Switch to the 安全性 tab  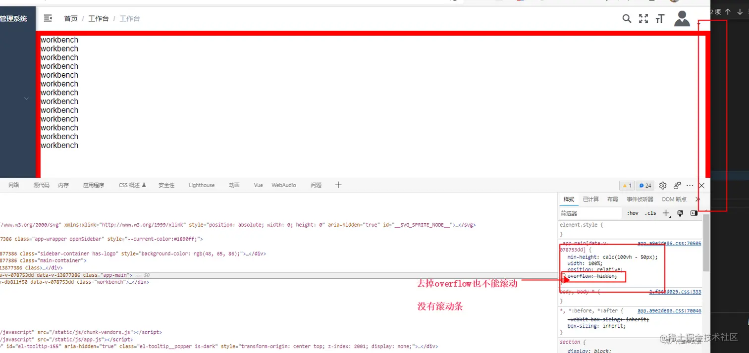166,185
